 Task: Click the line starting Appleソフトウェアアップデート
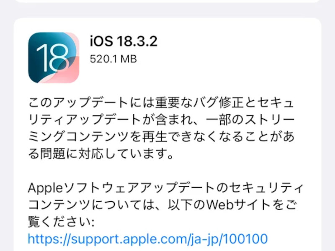click(x=165, y=188)
